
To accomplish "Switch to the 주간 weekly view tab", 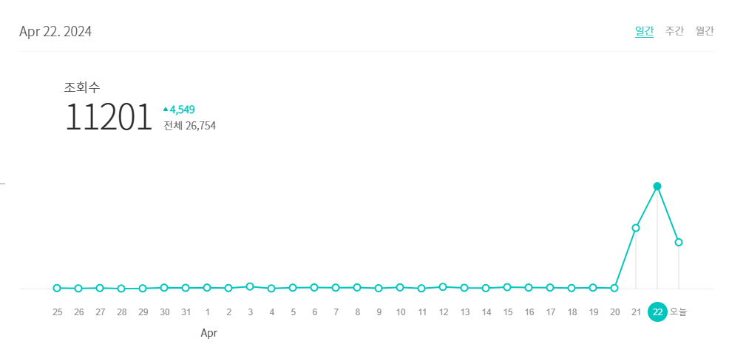I will (674, 31).
